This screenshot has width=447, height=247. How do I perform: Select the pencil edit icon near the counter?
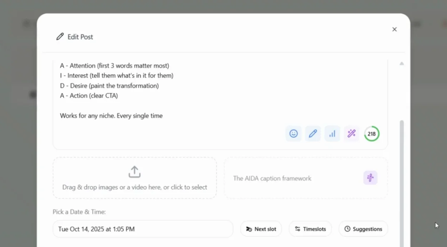click(x=313, y=133)
